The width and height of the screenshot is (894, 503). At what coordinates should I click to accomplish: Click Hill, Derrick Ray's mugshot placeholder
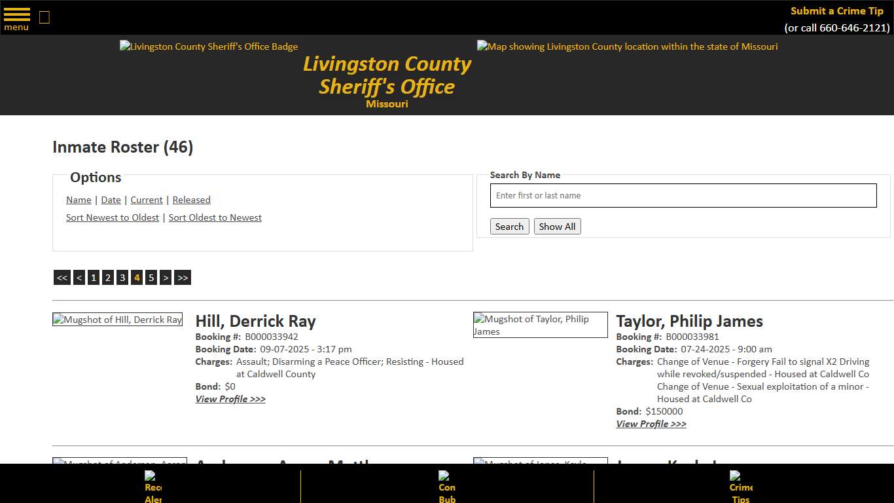[117, 319]
